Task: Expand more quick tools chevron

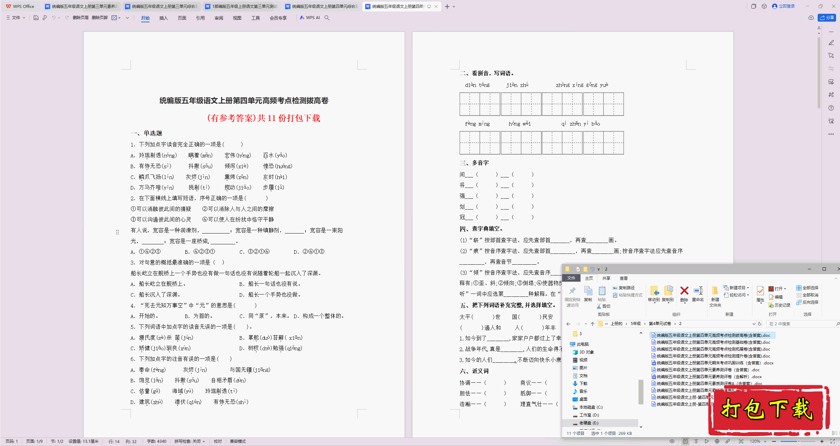Action: click(127, 18)
